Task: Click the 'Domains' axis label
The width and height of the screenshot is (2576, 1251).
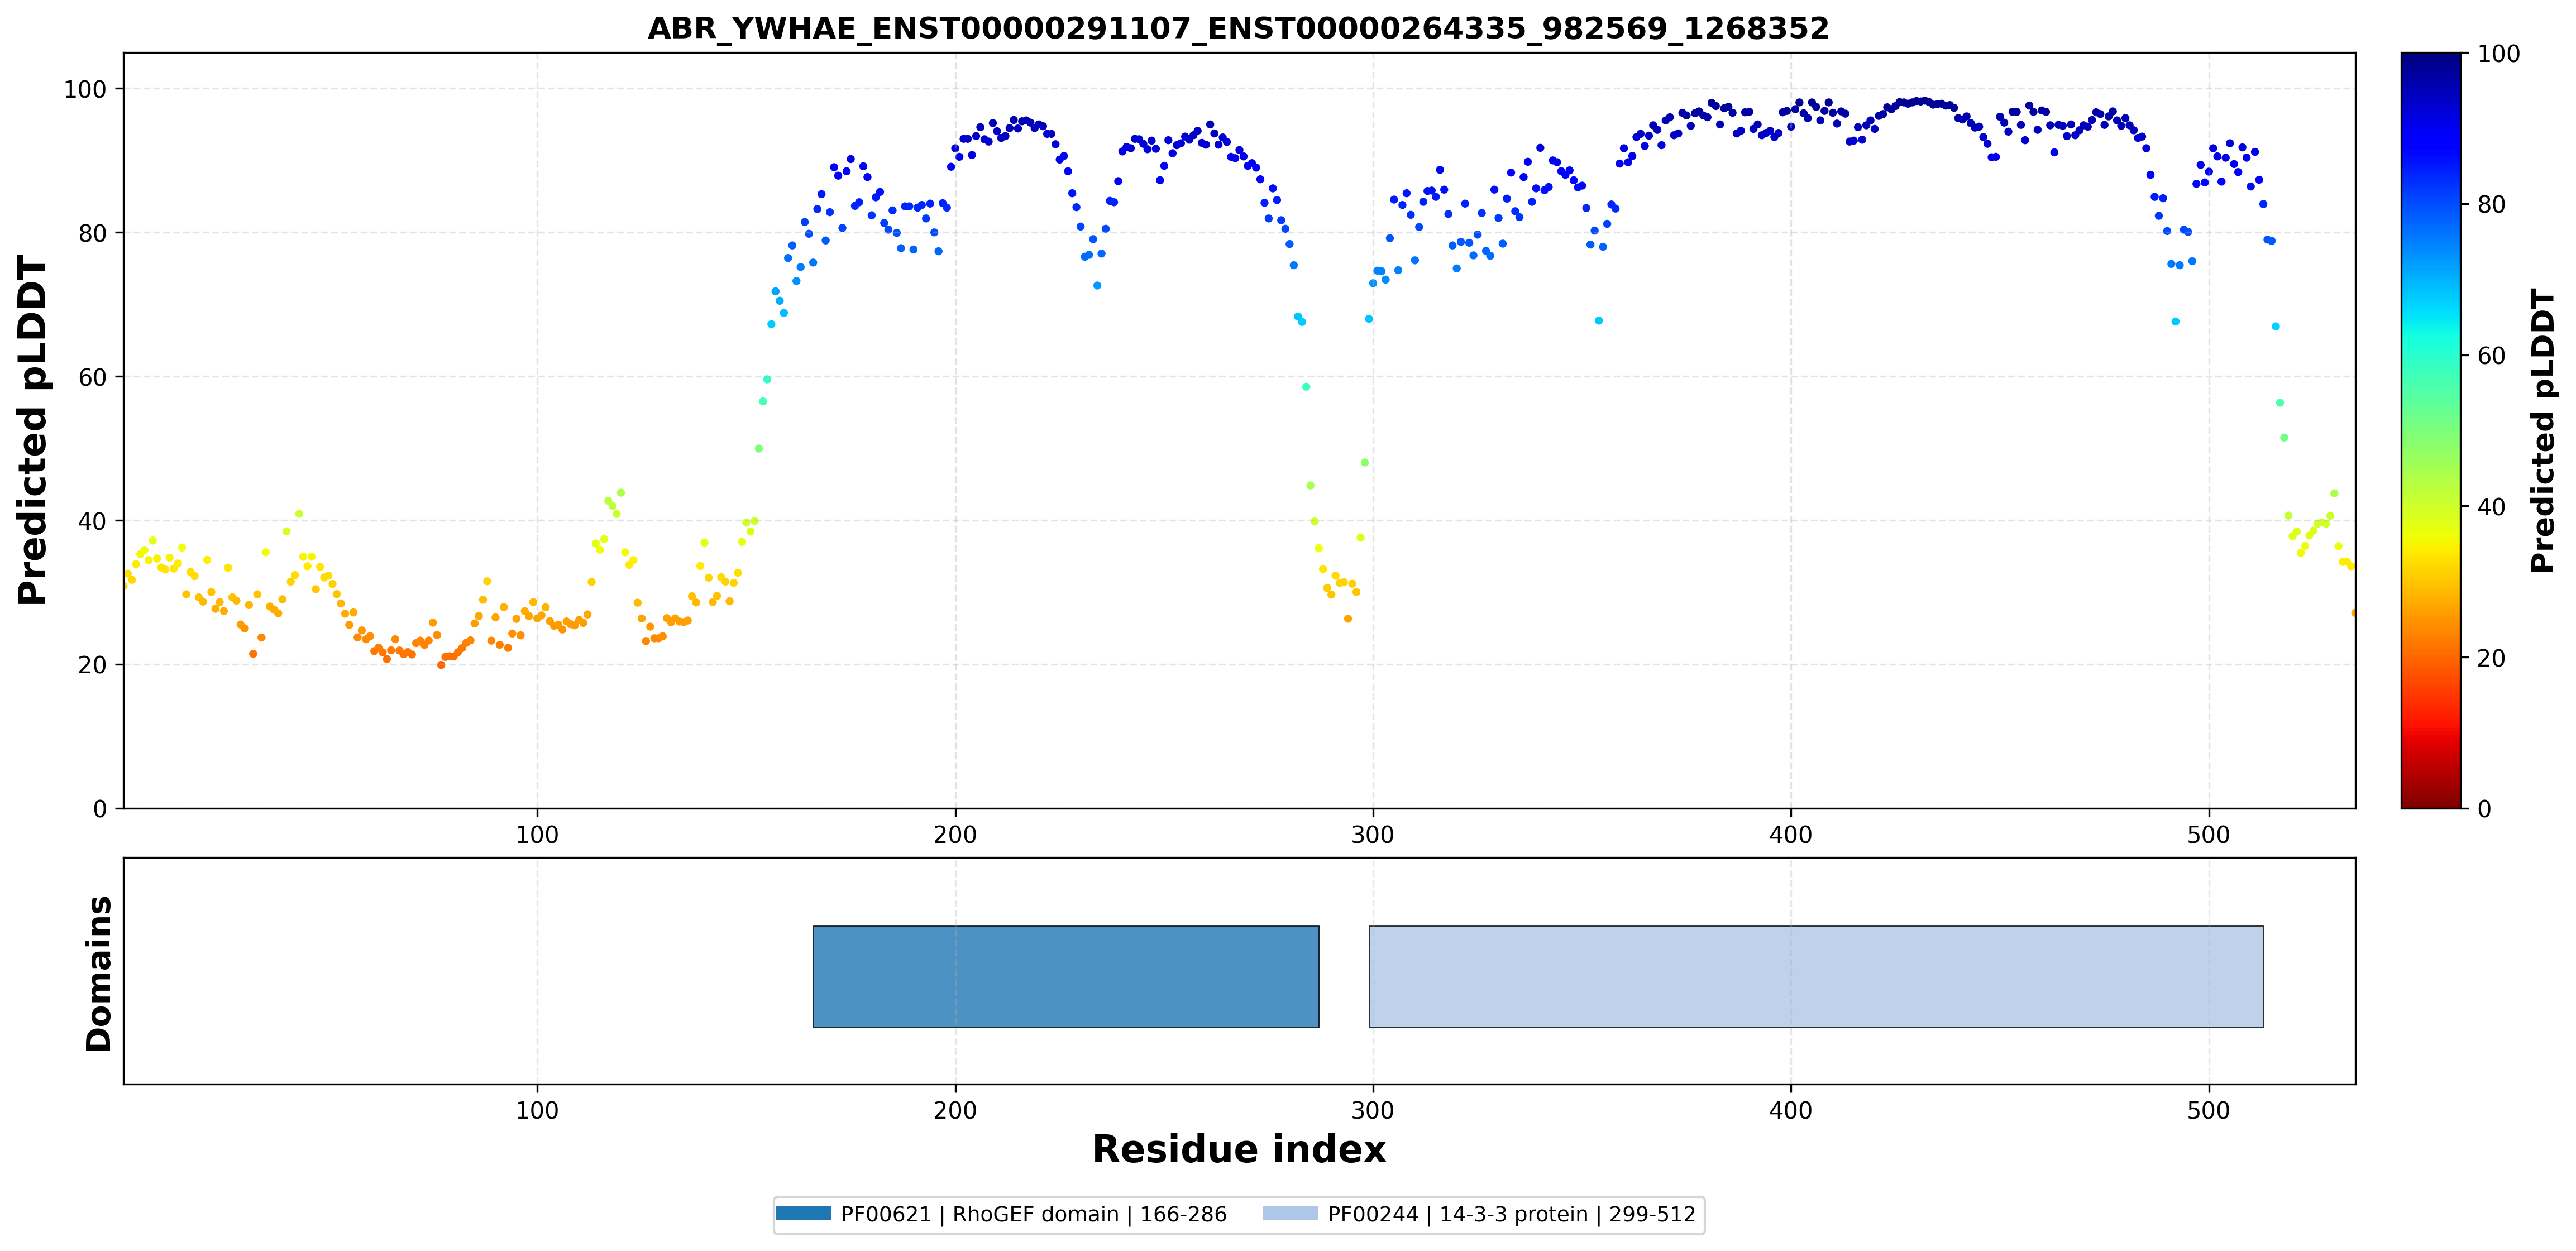Action: 98,973
